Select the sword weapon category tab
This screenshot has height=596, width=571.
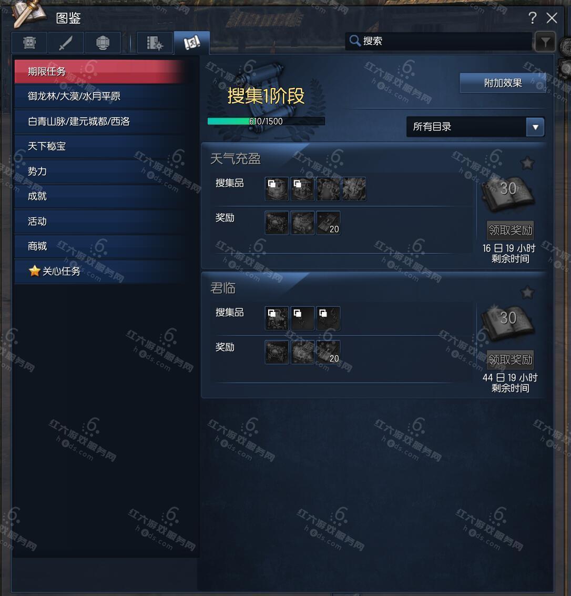click(x=66, y=43)
